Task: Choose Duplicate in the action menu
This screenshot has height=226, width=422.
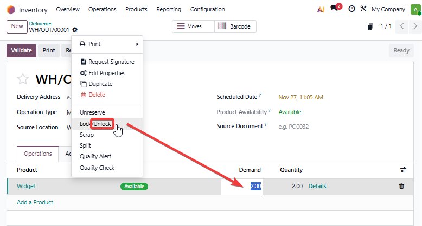Action: [x=100, y=84]
